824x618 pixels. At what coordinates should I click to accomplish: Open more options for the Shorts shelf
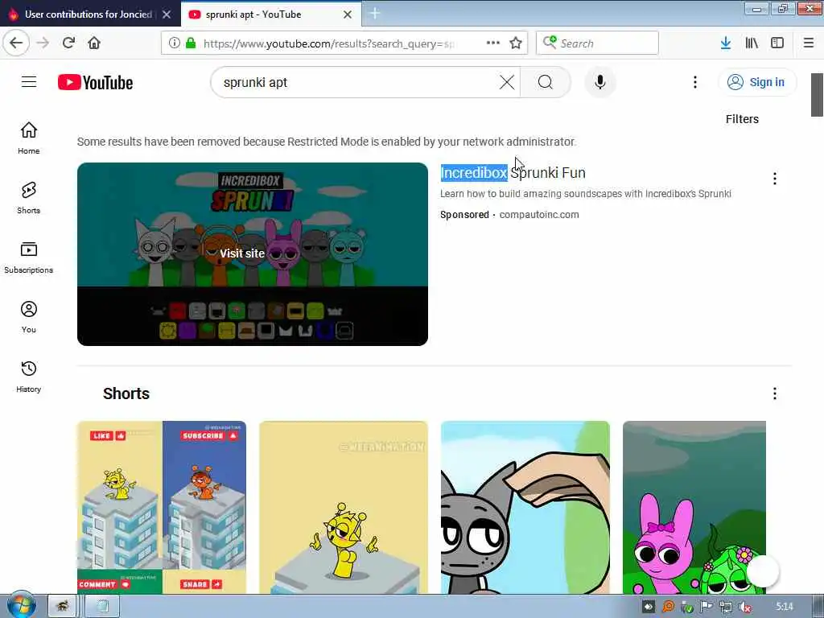(775, 393)
